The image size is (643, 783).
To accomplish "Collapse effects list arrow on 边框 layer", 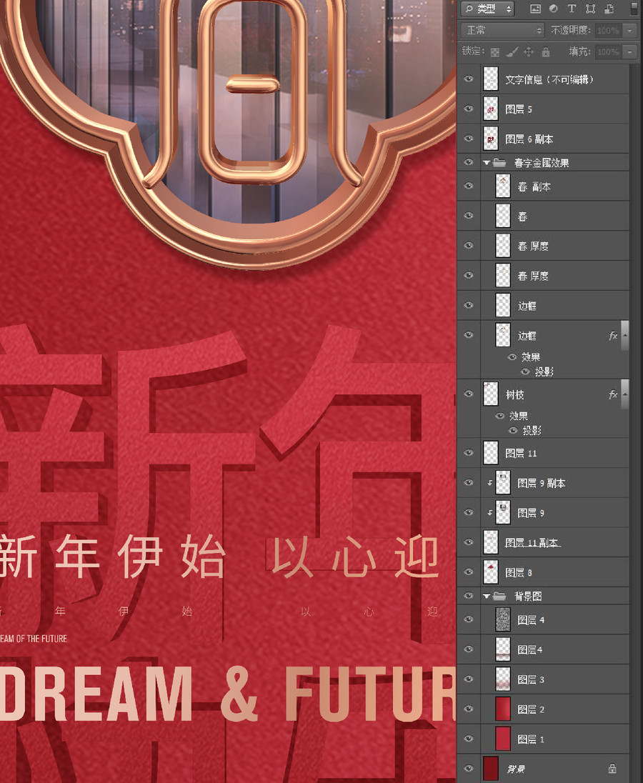I will pyautogui.click(x=625, y=336).
